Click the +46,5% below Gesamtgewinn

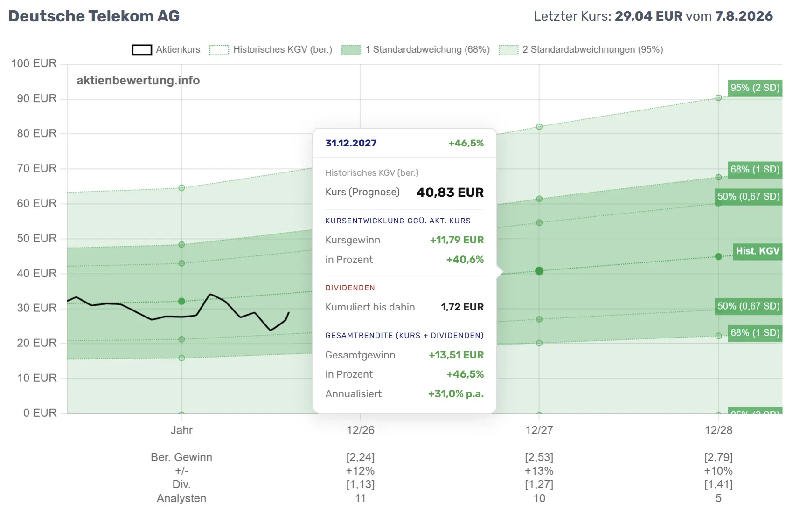point(465,374)
